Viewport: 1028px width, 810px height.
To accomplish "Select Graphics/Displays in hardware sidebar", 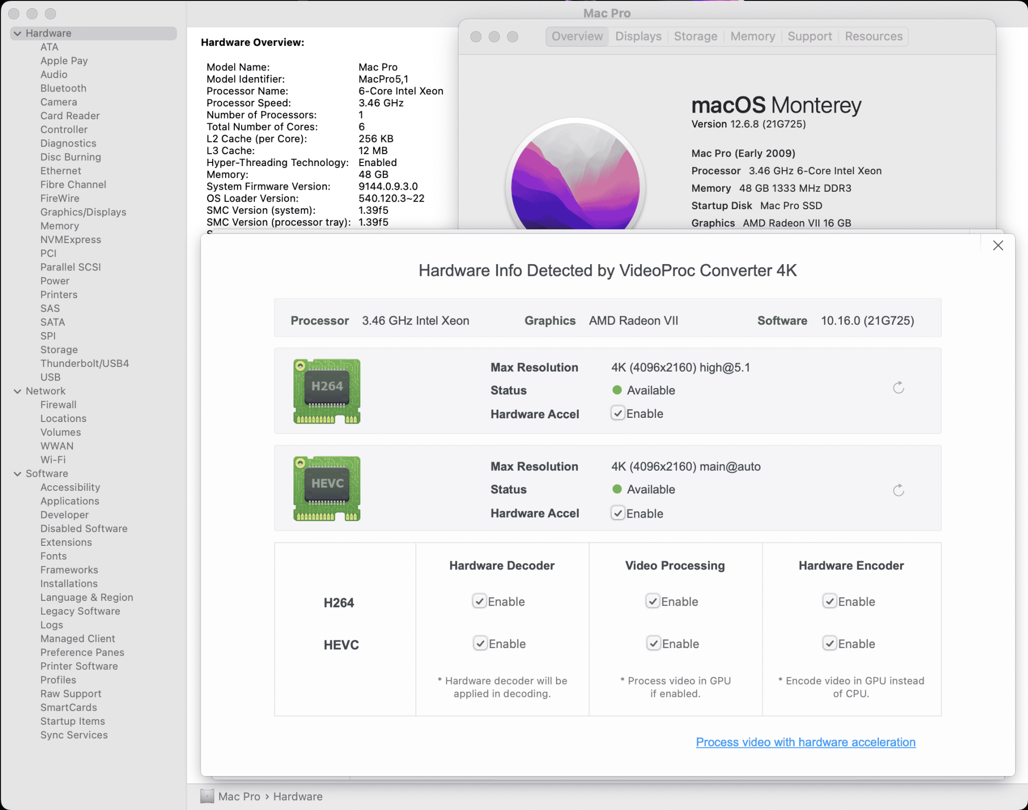I will click(83, 212).
